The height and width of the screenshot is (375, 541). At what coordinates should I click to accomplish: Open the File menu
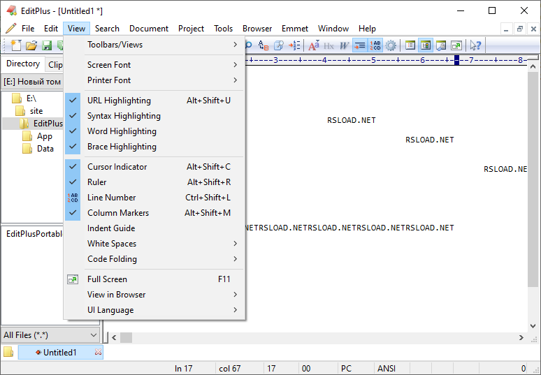click(28, 28)
